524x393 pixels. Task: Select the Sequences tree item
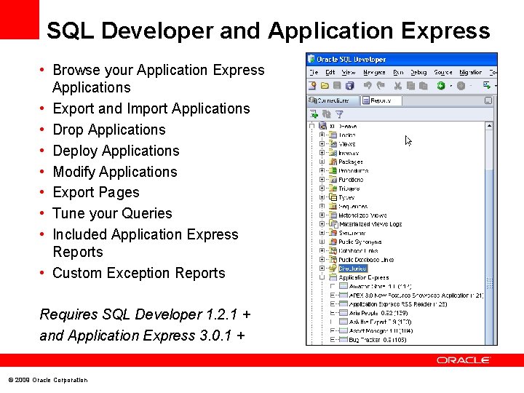353,206
